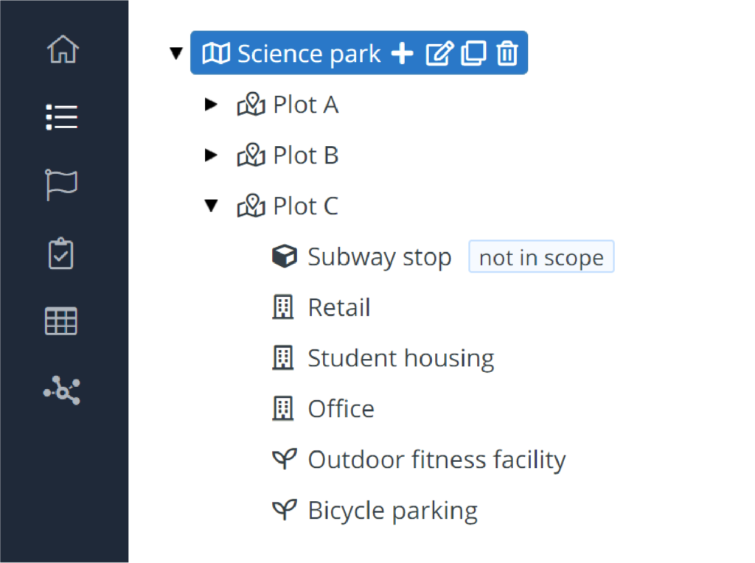Click the duplicate icon for Science park
Image resolution: width=755 pixels, height=563 pixels.
point(473,53)
